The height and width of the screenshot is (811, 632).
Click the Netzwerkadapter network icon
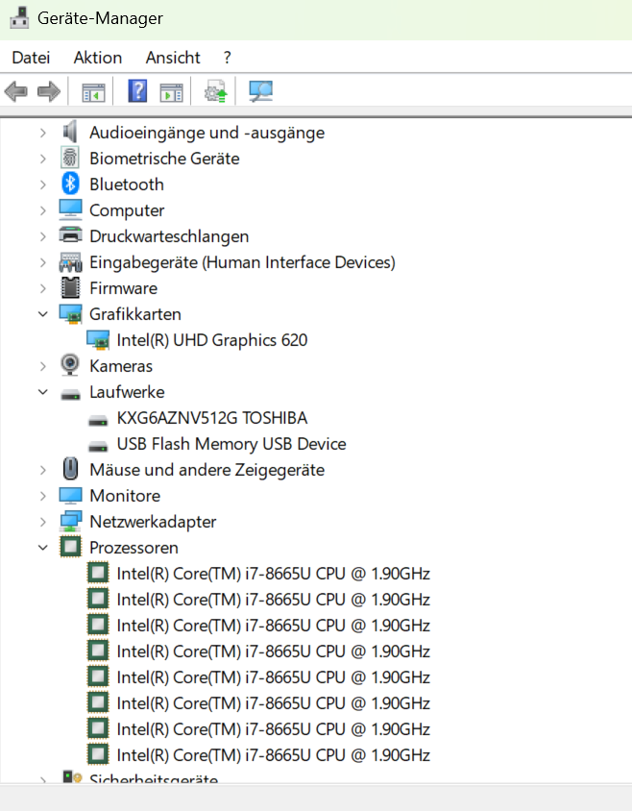coord(70,521)
